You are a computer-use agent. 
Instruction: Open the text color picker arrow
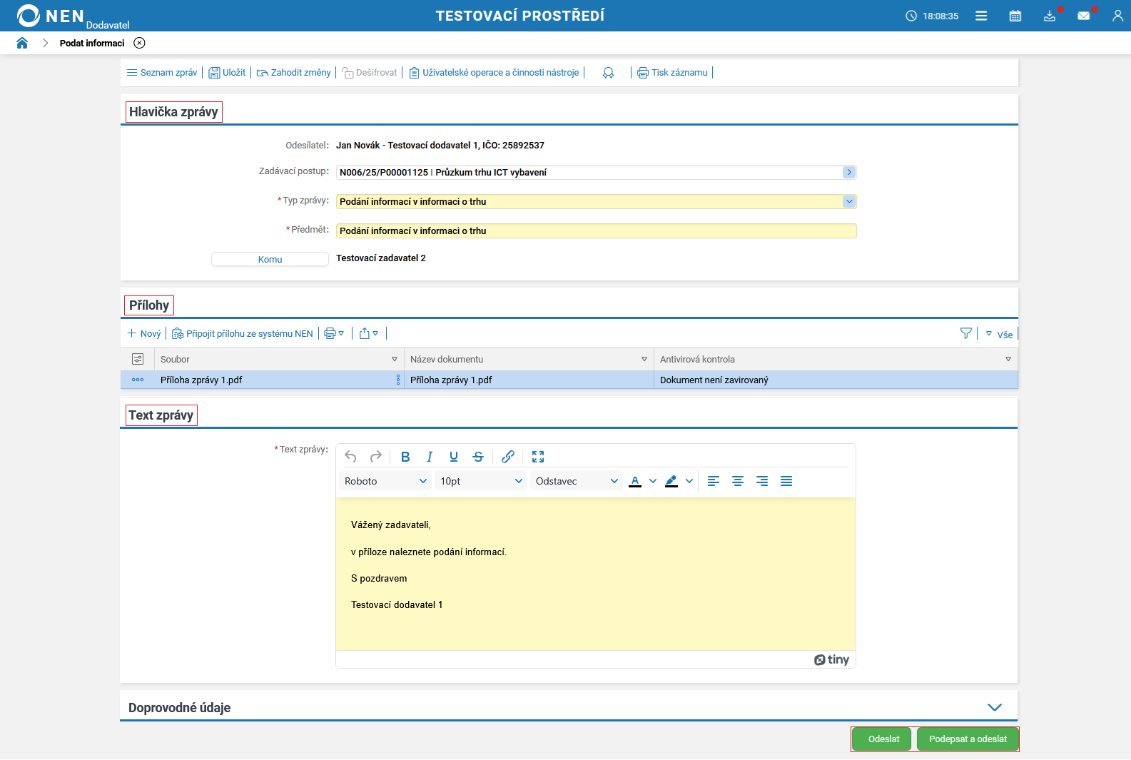coord(653,481)
